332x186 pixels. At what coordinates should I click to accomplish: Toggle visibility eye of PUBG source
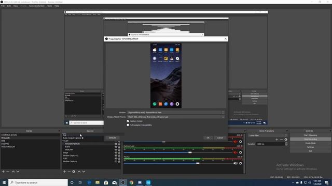pyautogui.click(x=116, y=159)
